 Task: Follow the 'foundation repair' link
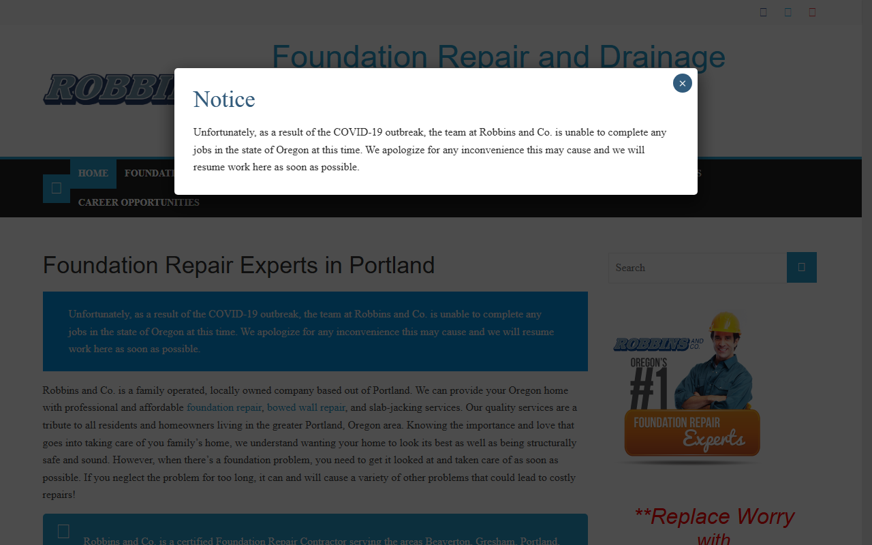pyautogui.click(x=224, y=407)
